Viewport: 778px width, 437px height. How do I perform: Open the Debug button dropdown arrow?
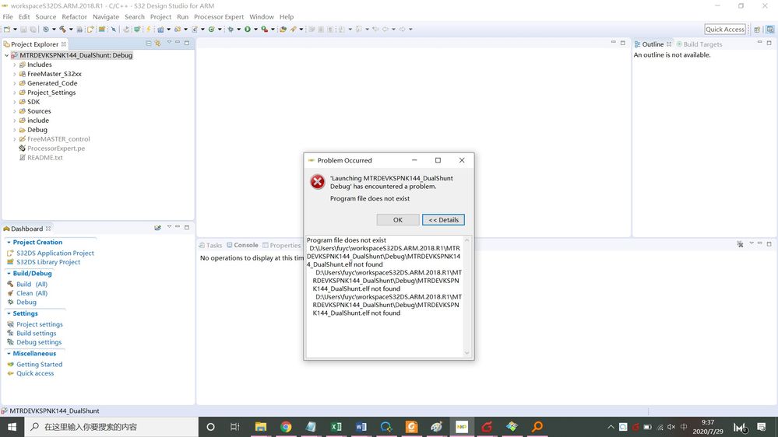tap(238, 30)
